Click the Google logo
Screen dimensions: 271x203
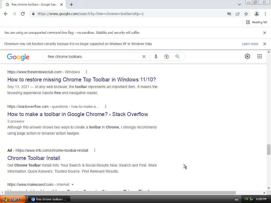coord(18,57)
